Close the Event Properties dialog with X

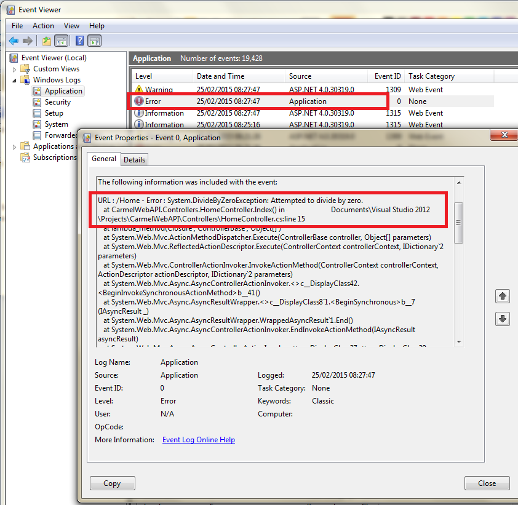pyautogui.click(x=504, y=135)
